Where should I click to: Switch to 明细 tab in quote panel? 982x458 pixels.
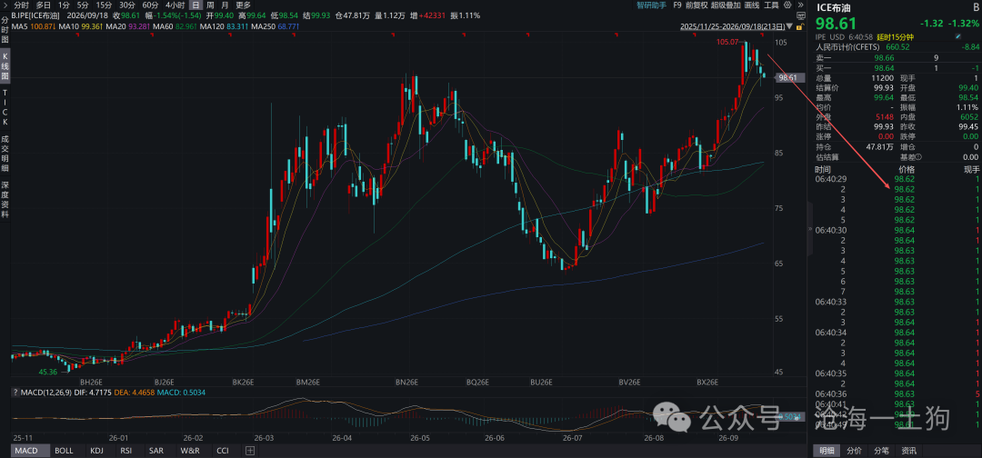(x=828, y=451)
